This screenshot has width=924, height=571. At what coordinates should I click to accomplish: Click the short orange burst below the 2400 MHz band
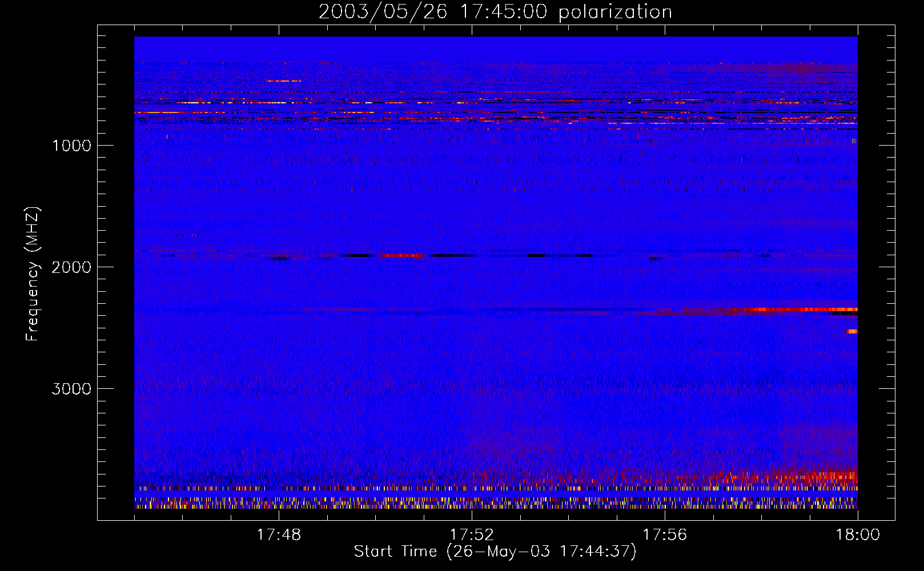[852, 331]
